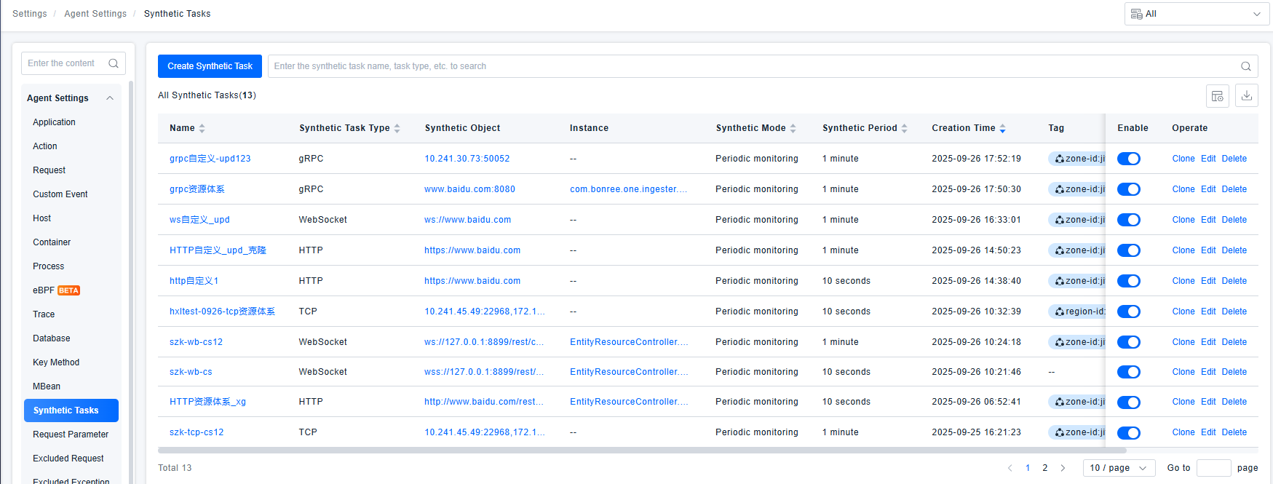The image size is (1273, 484).
Task: Click the sidebar search magnifier icon
Action: (x=114, y=63)
